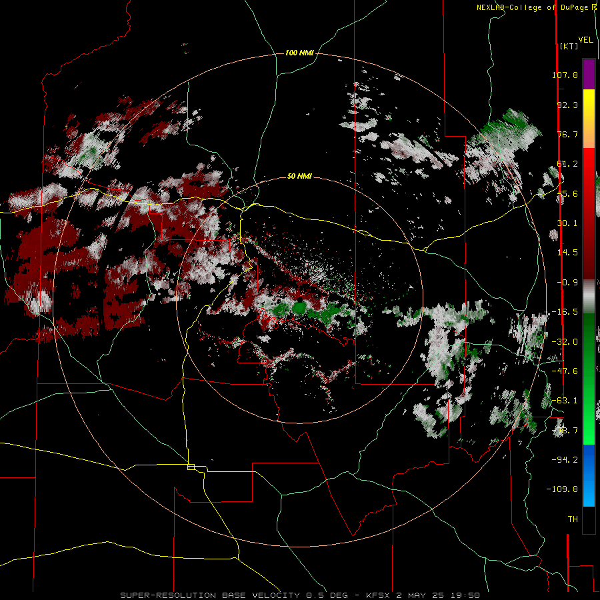Pick the black TH segment at the scale bottom
This screenshot has height=600, width=600.
click(x=589, y=519)
